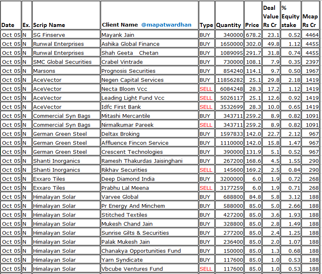Click Chanakya Opportunities Fund cell
This screenshot has width=322, height=274.
(x=149, y=251)
